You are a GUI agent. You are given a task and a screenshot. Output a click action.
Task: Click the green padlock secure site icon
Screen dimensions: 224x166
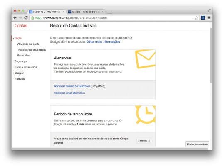click(32, 18)
